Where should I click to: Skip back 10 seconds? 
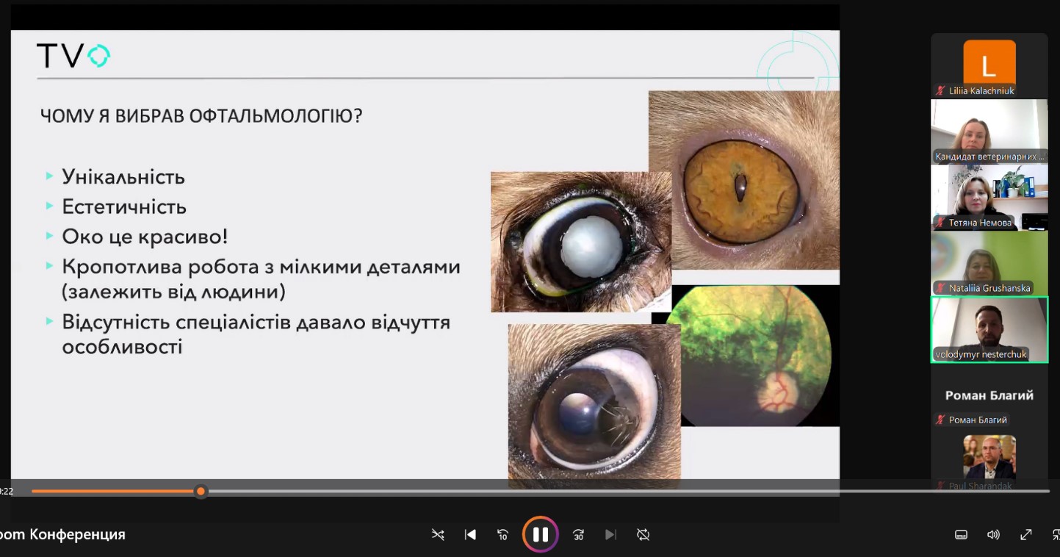pyautogui.click(x=503, y=535)
